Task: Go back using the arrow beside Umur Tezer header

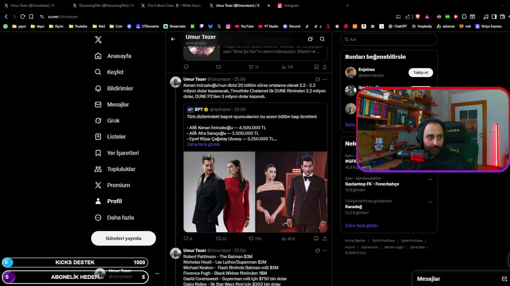Action: (173, 39)
